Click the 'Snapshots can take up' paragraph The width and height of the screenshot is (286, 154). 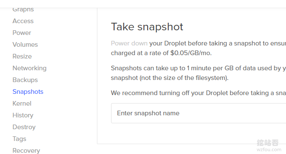point(199,73)
